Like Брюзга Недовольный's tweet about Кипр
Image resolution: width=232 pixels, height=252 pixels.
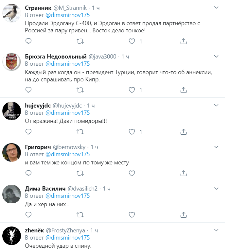pyautogui.click(x=132, y=90)
